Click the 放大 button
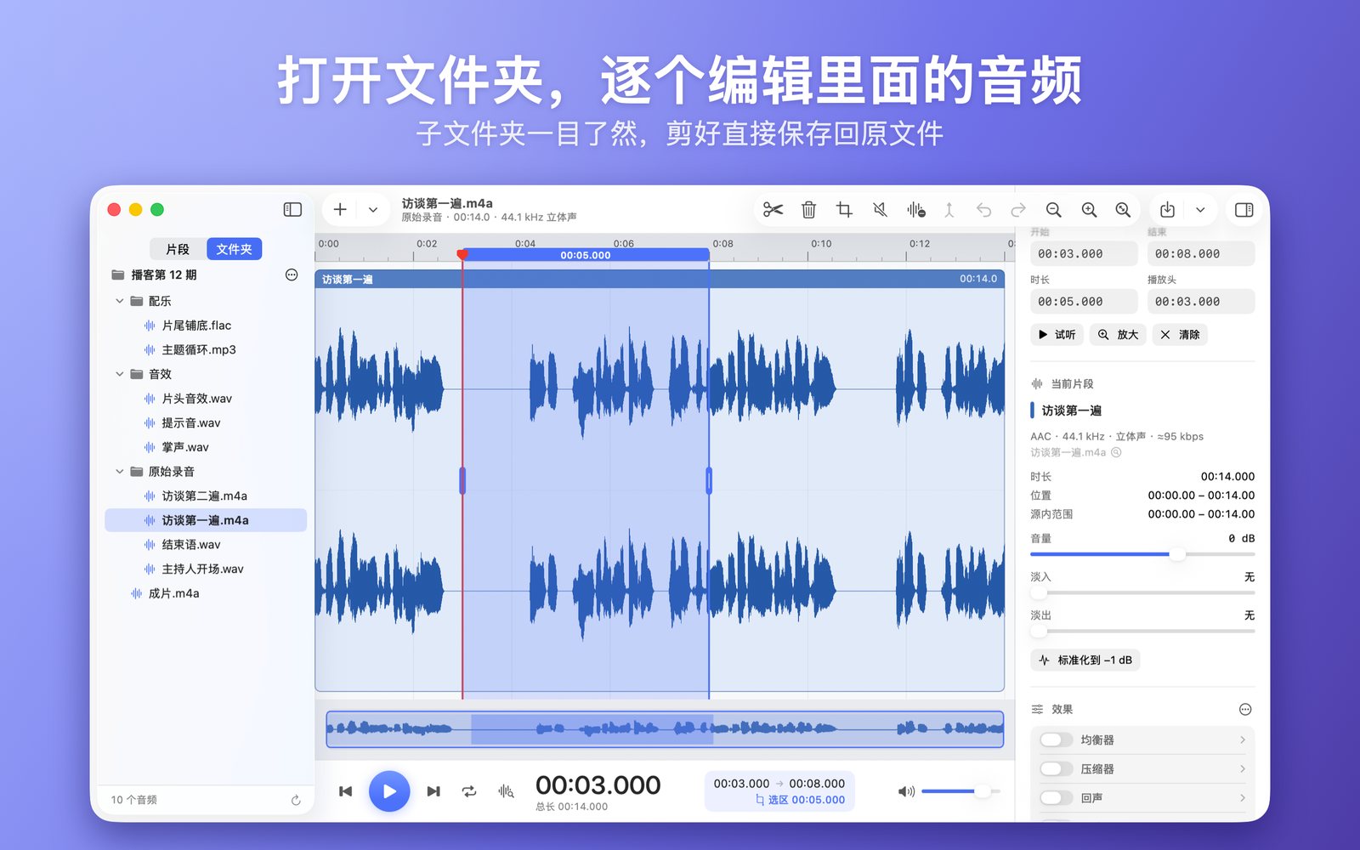 pyautogui.click(x=1118, y=335)
